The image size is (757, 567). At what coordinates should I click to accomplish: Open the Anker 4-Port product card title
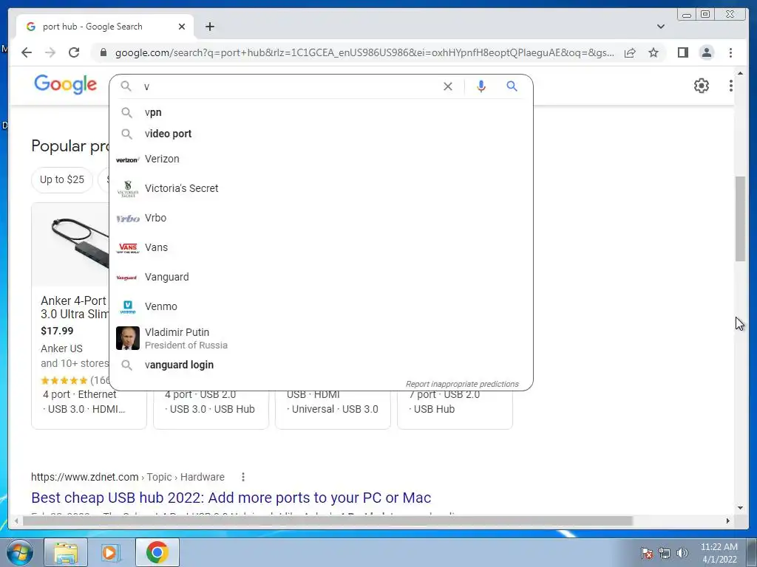tap(75, 307)
